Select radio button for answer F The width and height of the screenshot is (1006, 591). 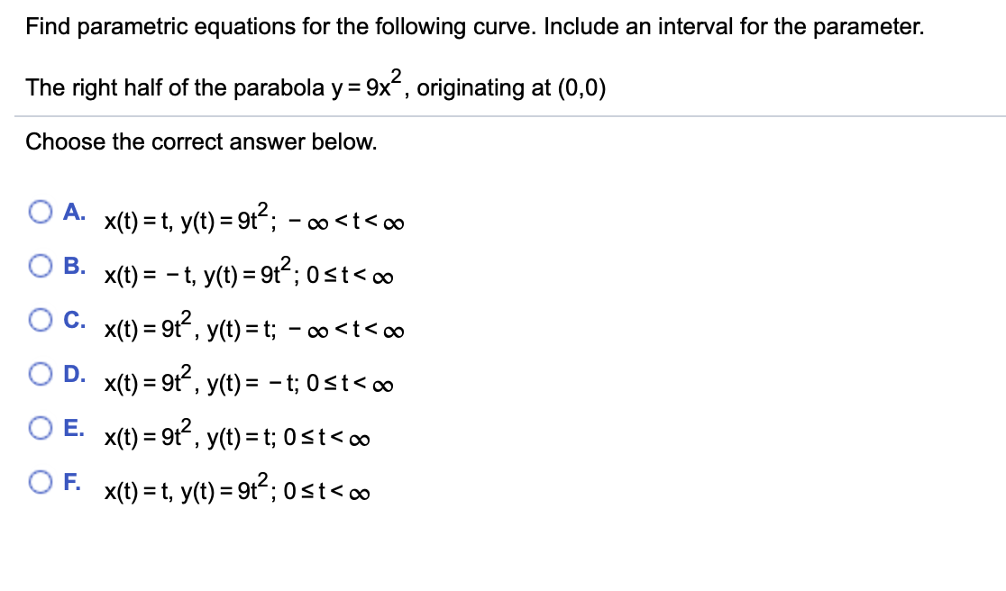click(41, 481)
